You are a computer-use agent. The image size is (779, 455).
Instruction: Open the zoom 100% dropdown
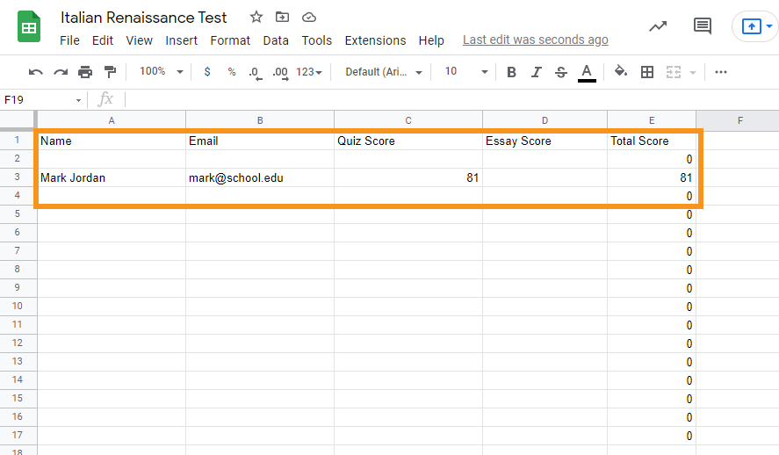(x=162, y=72)
